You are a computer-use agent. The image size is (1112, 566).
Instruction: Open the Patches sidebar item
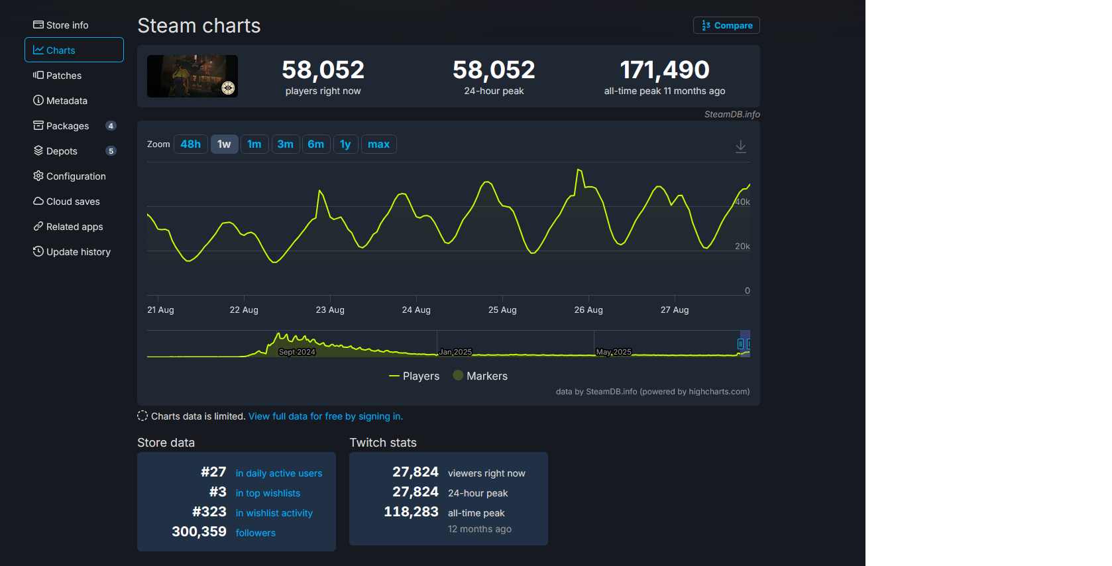click(x=74, y=76)
